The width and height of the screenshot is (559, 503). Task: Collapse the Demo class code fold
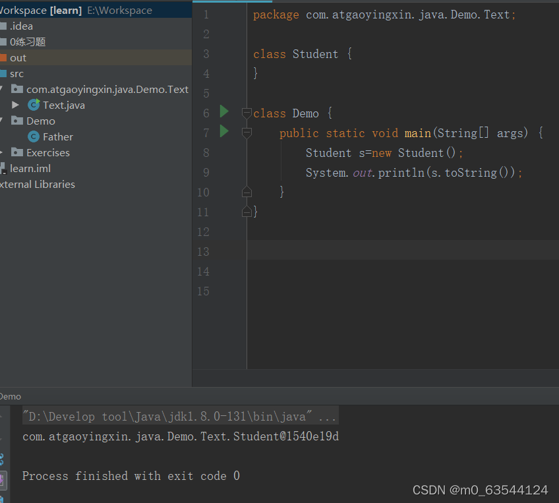[246, 113]
